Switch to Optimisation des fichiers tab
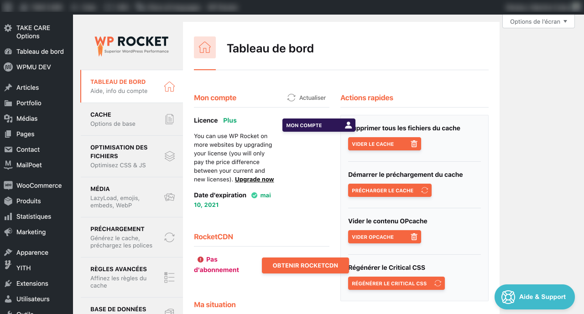Screen dimensions: 584x314 [131, 156]
